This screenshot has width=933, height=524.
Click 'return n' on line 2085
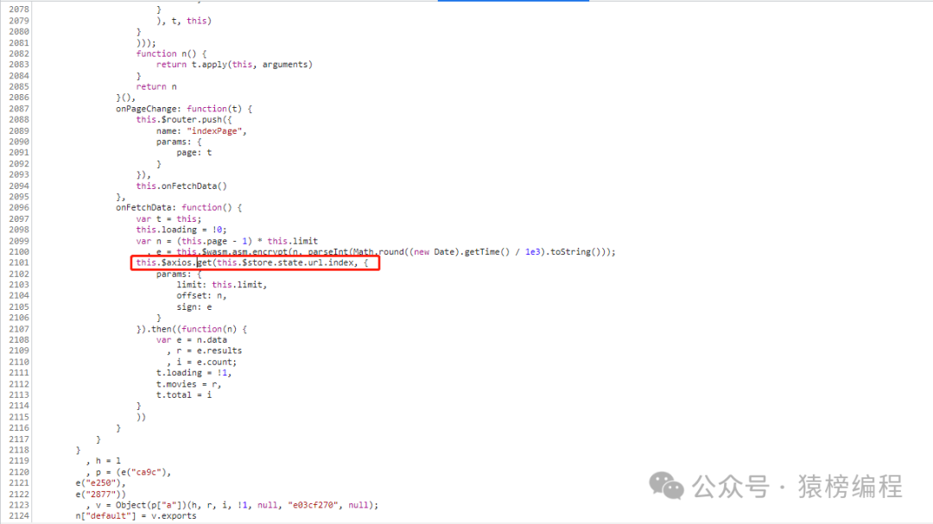pos(156,87)
